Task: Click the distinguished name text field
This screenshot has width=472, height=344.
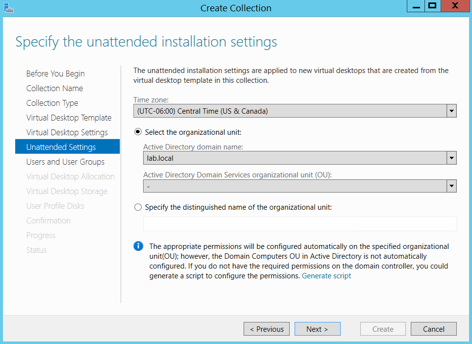Action: coord(299,224)
